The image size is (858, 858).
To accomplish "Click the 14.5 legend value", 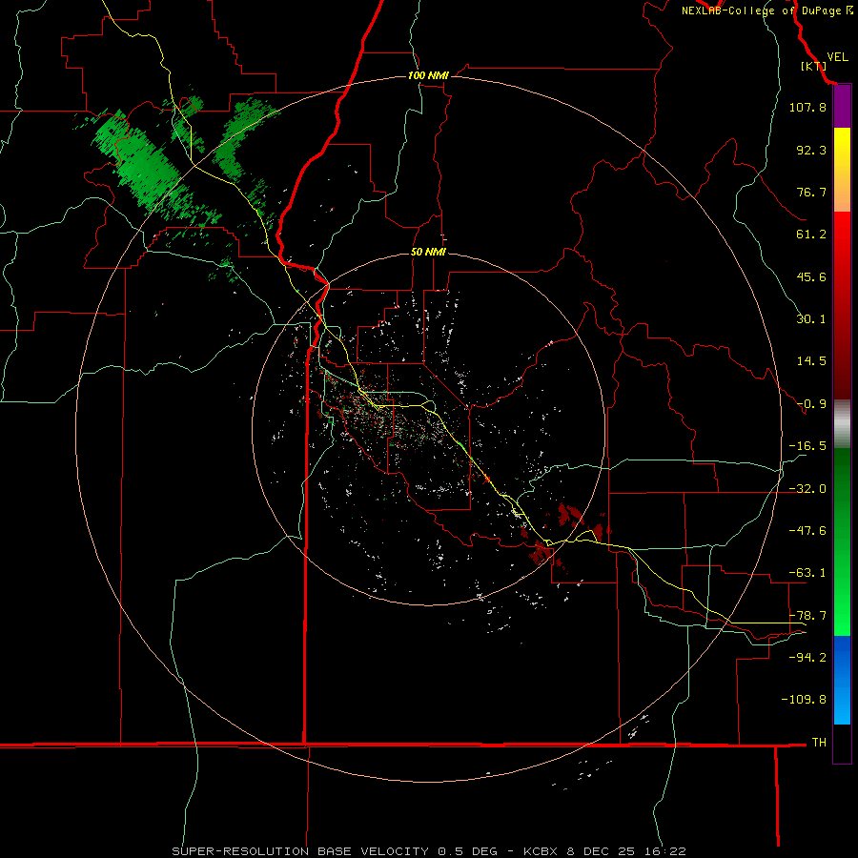I will click(x=811, y=361).
